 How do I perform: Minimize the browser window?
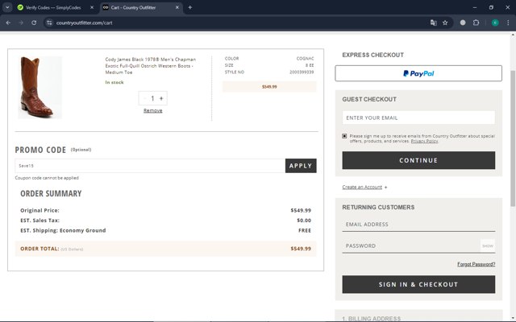click(475, 7)
